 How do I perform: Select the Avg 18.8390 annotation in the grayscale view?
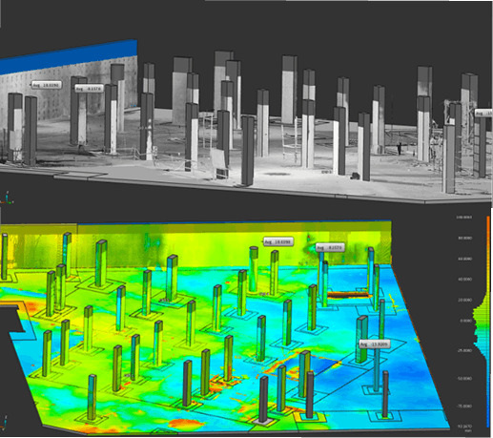coord(47,85)
